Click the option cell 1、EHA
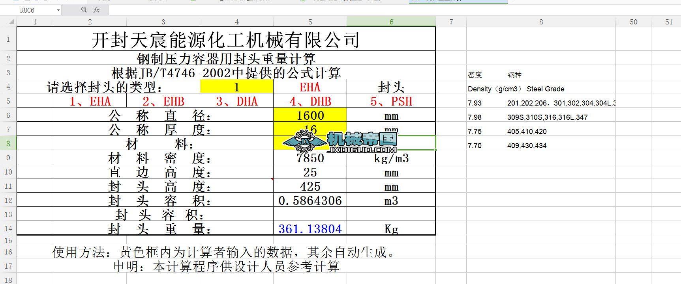 coord(90,101)
